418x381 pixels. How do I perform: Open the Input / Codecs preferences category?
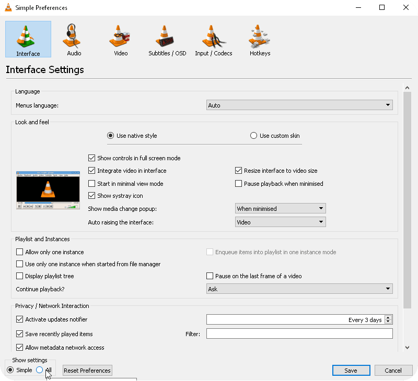[214, 39]
